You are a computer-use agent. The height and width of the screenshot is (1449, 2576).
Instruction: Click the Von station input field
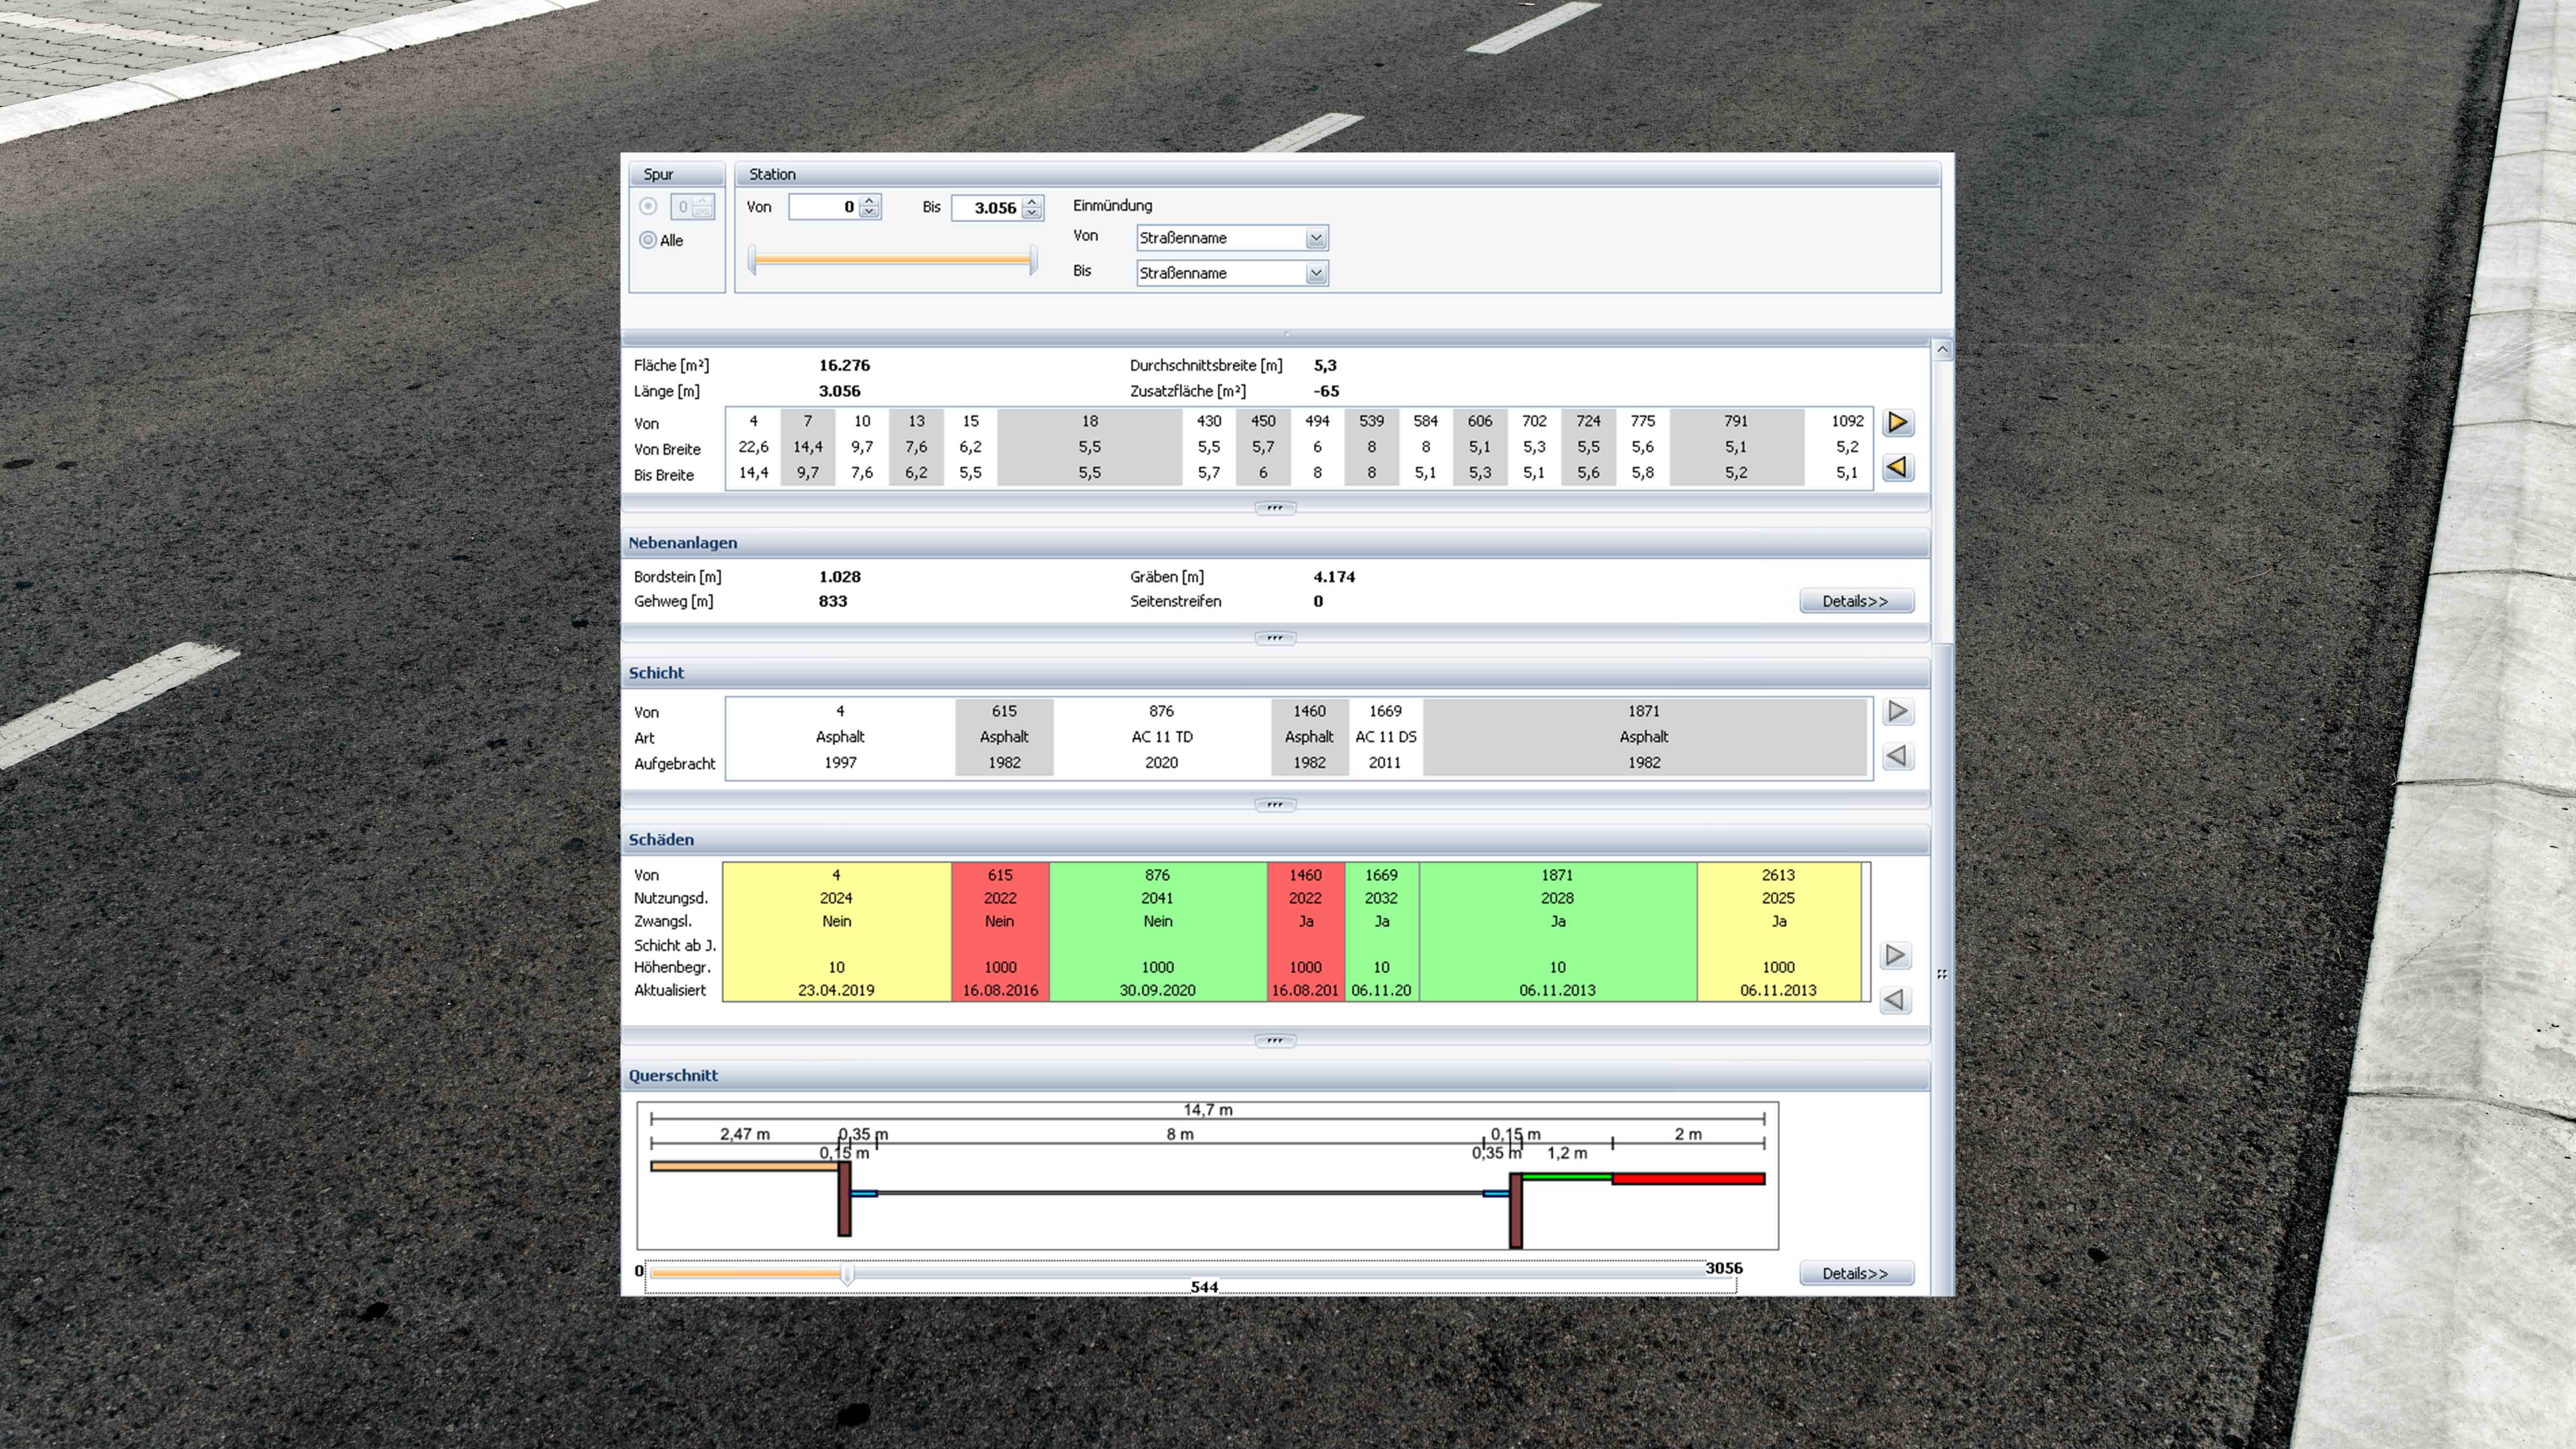pos(822,207)
